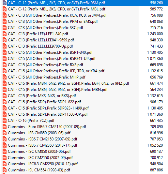Click PDF icon for C15 Prefix BXS.pdf
Image resolution: width=168 pixels, height=174 pixels.
tap(5, 65)
